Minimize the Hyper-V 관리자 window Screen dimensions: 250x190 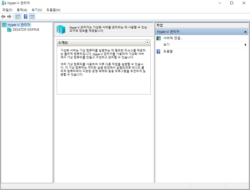click(x=220, y=3)
